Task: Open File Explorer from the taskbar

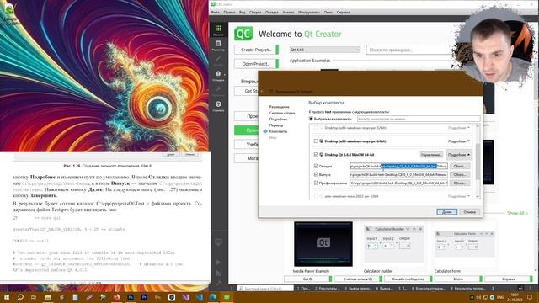Action: click(x=48, y=297)
